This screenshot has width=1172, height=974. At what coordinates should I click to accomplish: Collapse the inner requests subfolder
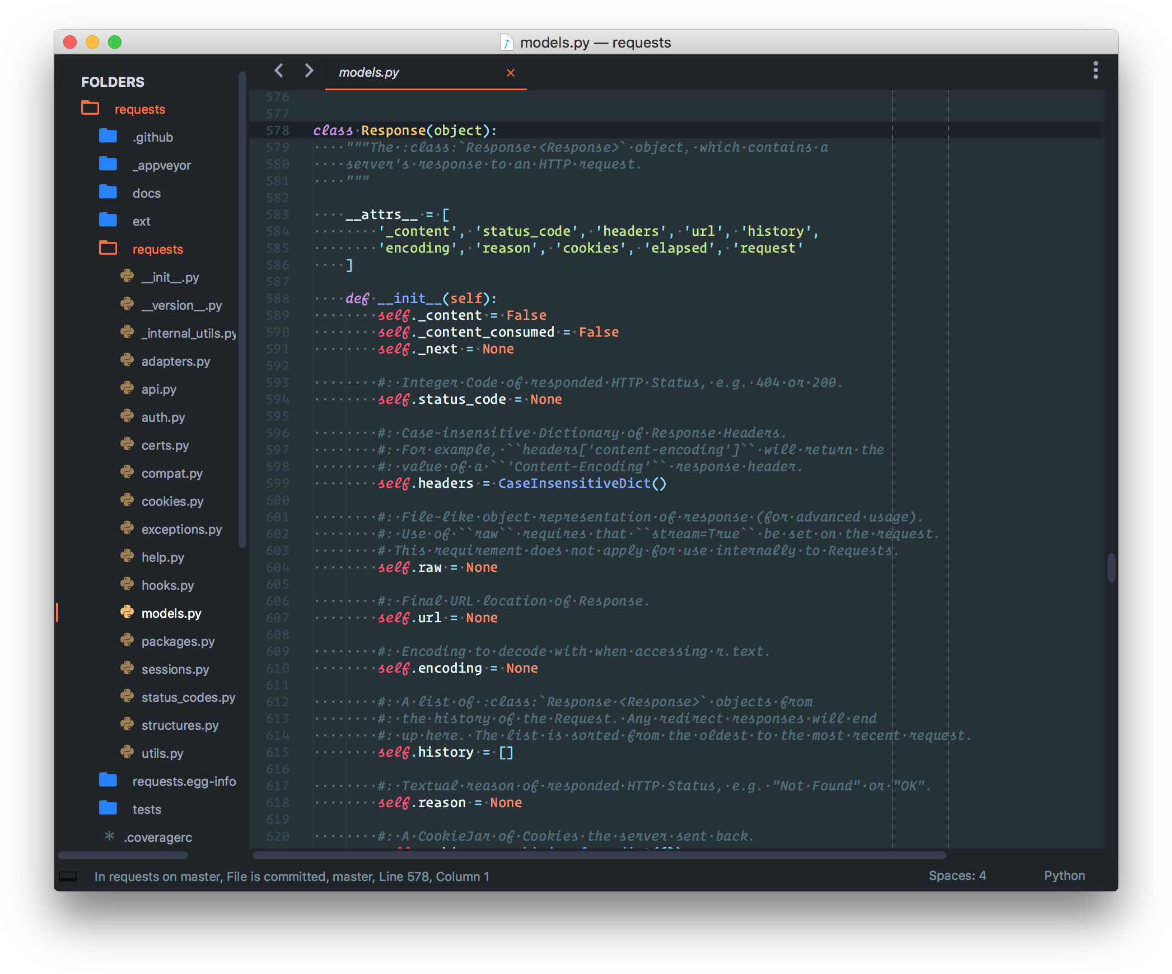[x=158, y=249]
